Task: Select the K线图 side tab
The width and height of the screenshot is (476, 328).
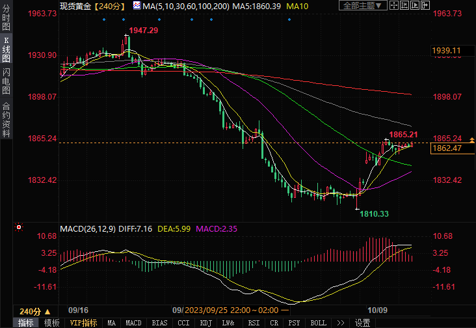Action: [6, 50]
